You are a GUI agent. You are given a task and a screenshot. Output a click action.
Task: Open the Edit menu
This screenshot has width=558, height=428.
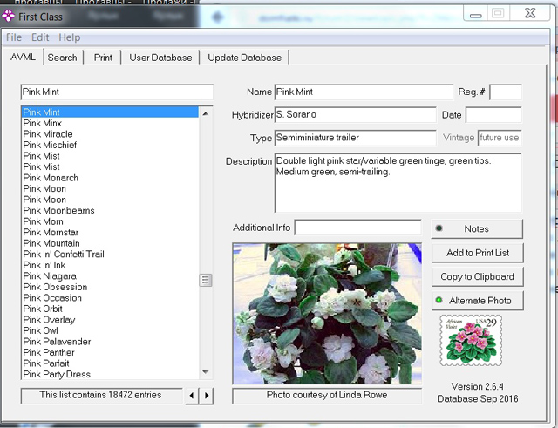coord(40,37)
